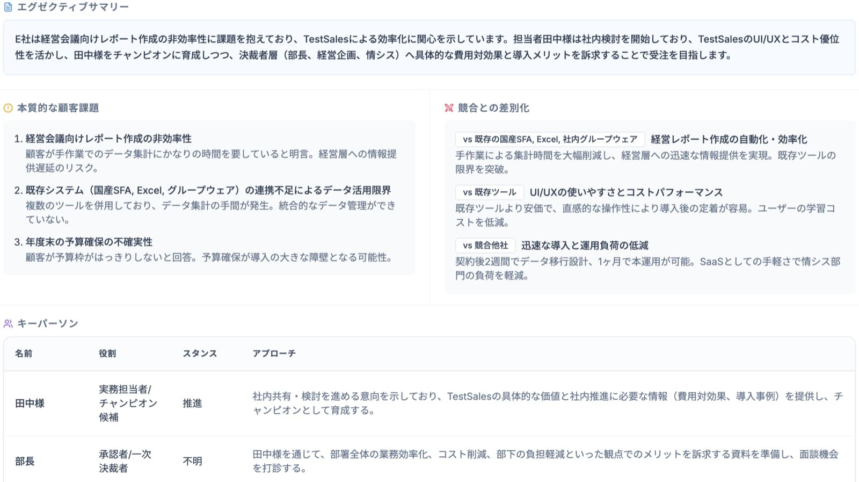
Task: Click the description 顧客が予算枠がはっきりしないと回答
Action: [210, 257]
